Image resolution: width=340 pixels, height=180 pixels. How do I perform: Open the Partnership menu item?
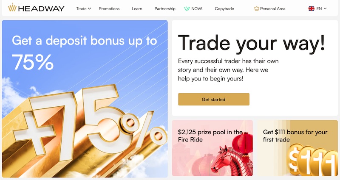[165, 8]
